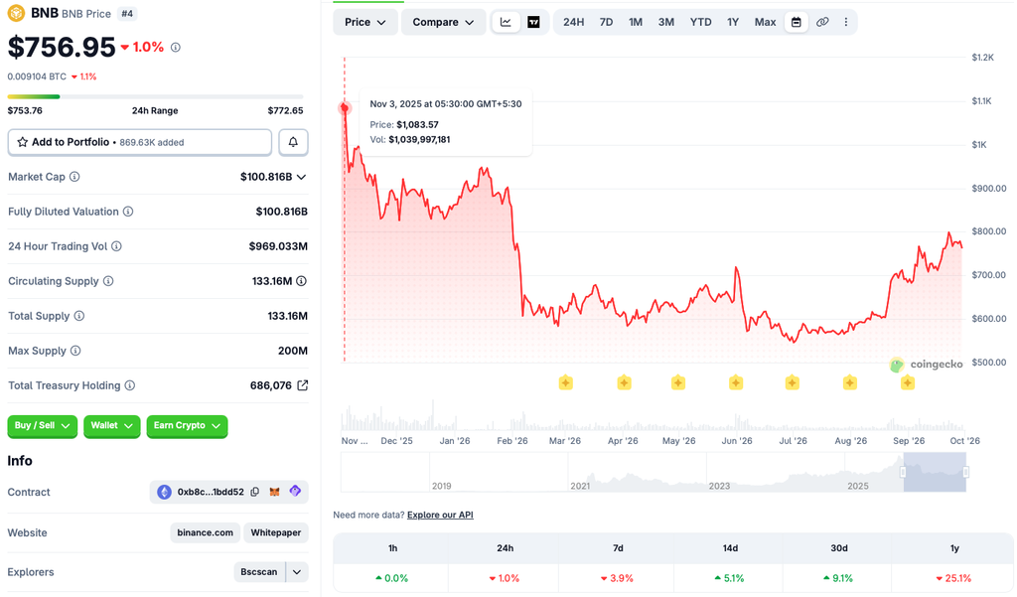Expand the Market Cap value chevron

pos(301,177)
